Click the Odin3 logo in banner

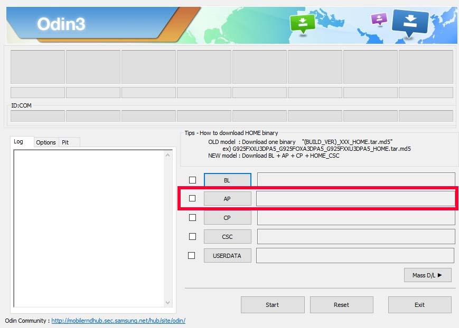[61, 24]
